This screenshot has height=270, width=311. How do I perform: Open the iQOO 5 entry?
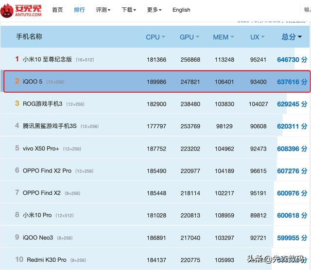(x=33, y=82)
